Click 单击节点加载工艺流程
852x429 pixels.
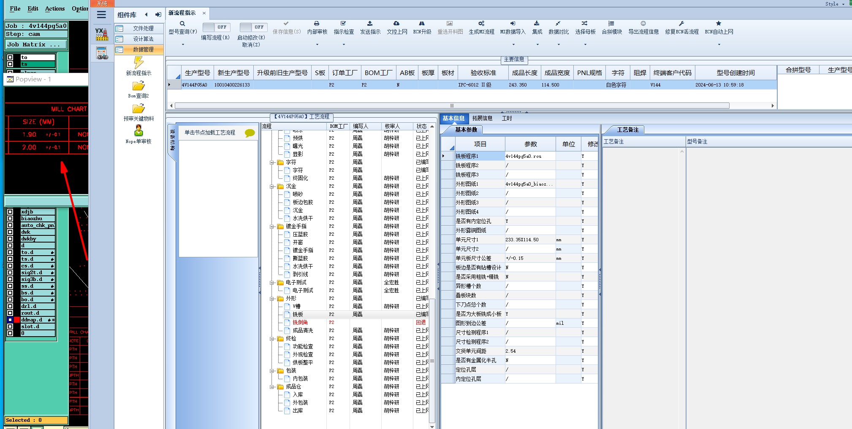click(210, 133)
